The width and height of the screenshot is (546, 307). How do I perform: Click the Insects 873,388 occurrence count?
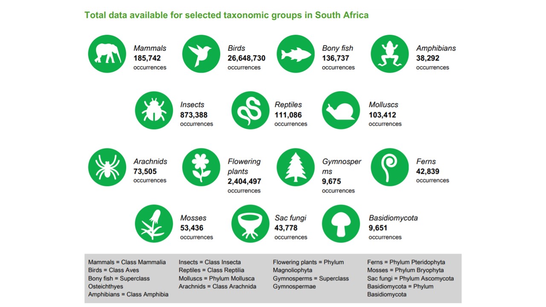[194, 115]
